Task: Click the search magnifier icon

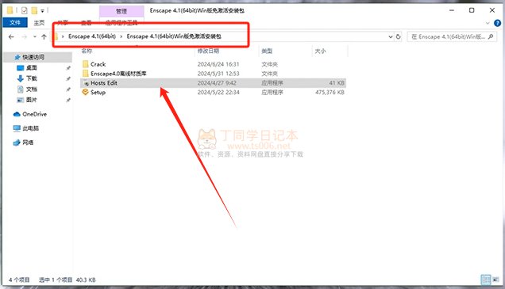Action: 491,36
